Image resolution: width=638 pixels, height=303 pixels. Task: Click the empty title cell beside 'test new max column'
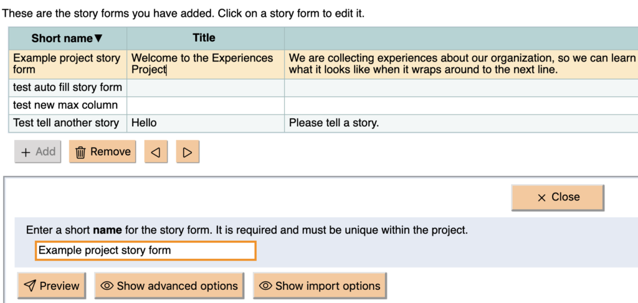[x=205, y=106]
